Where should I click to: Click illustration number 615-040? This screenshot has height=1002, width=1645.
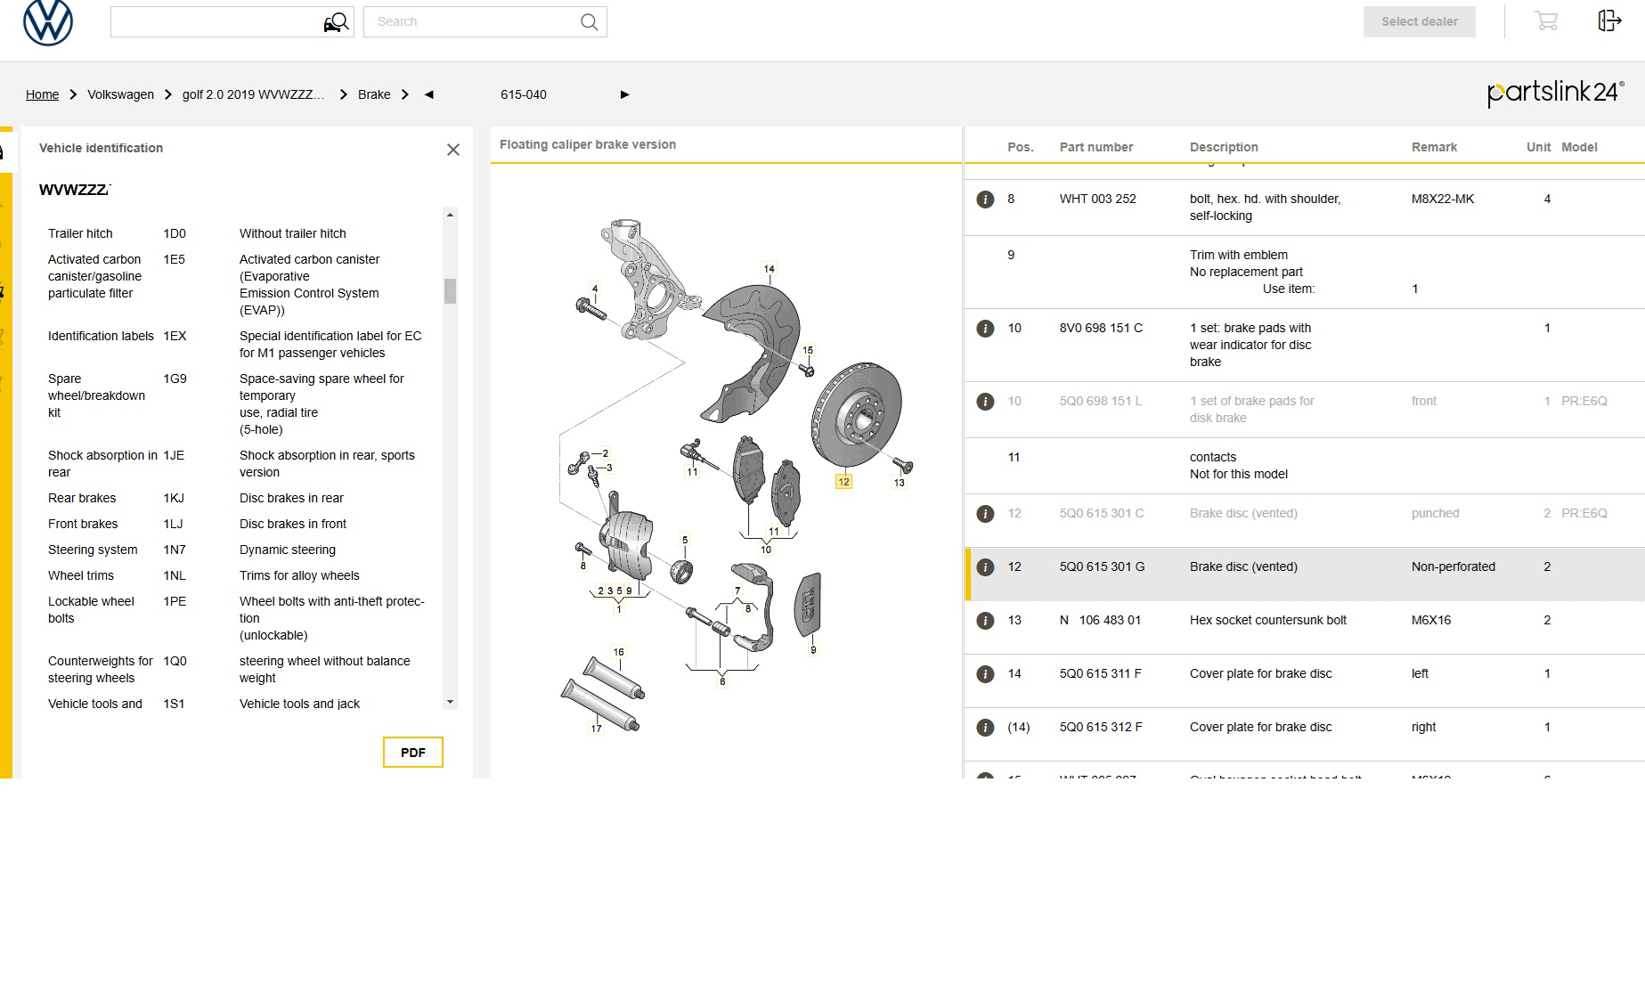coord(524,94)
